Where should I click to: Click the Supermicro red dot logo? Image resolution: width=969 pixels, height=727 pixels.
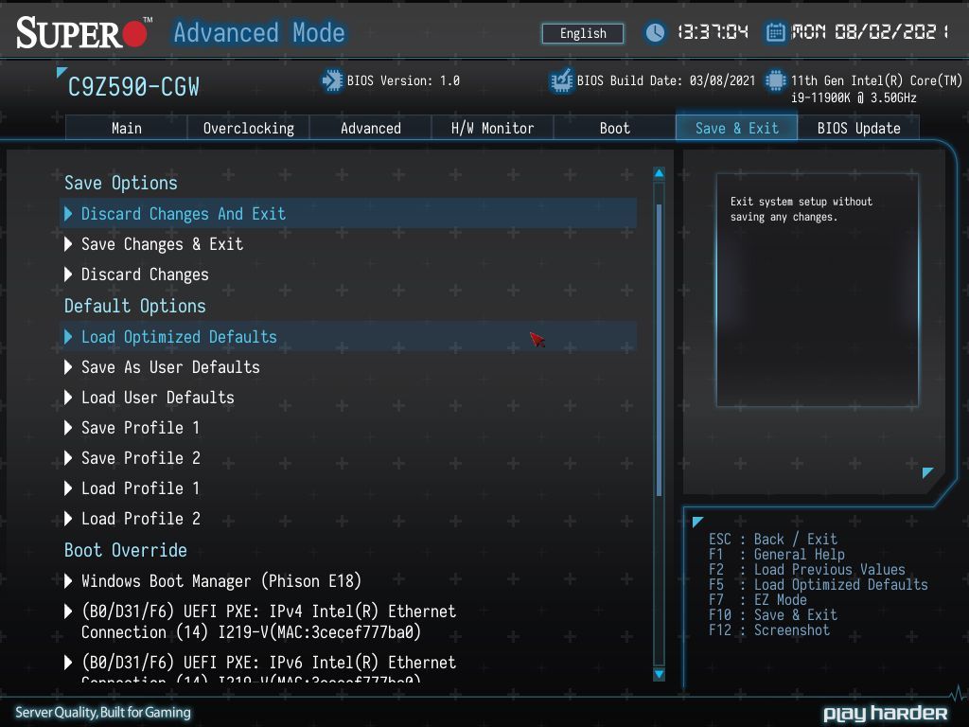(x=134, y=33)
